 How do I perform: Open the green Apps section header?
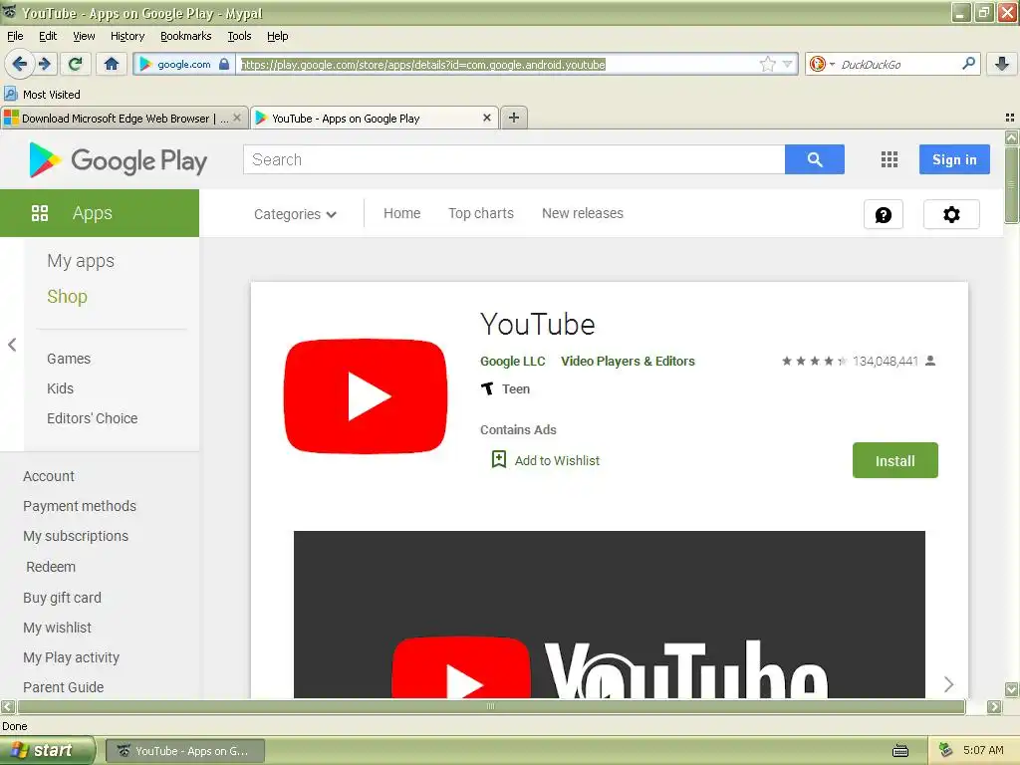100,213
